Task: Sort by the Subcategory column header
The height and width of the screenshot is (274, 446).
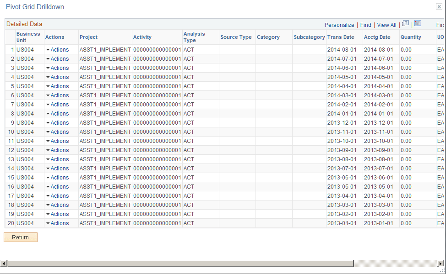Action: 308,37
